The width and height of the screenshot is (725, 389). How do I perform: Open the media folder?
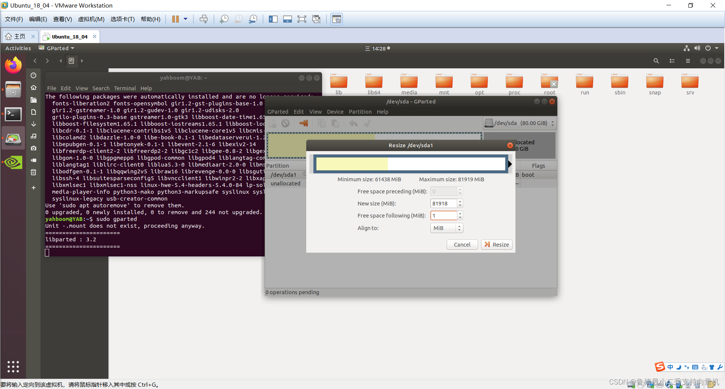coord(409,85)
